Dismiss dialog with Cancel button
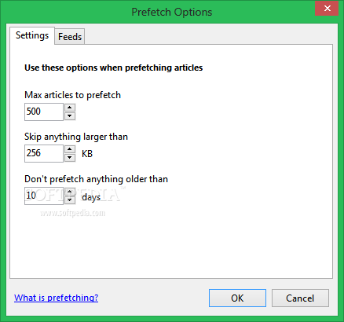 pos(300,298)
